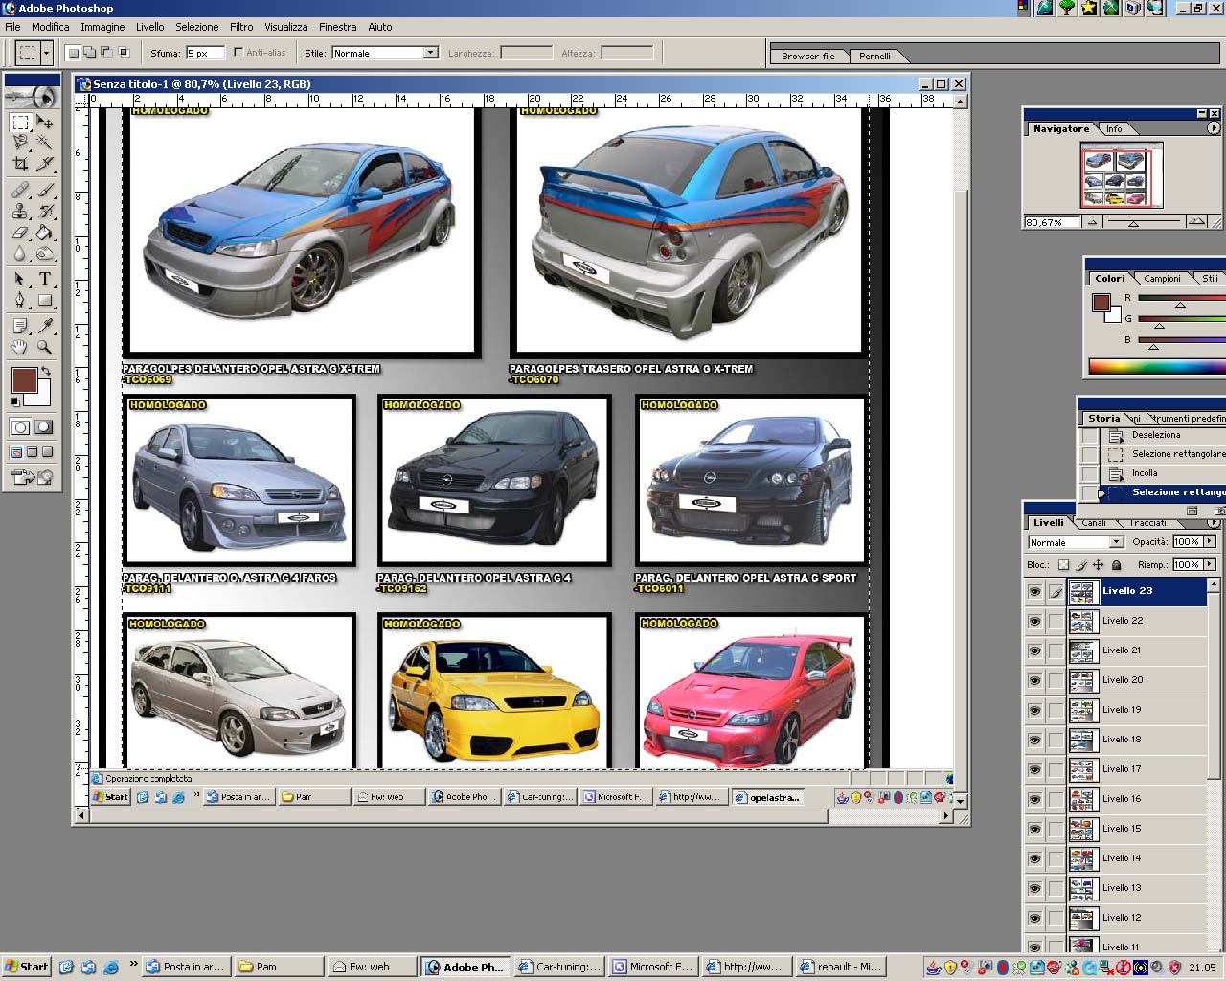Open the Opacità slider arrow
This screenshot has width=1226, height=981.
coord(1210,541)
